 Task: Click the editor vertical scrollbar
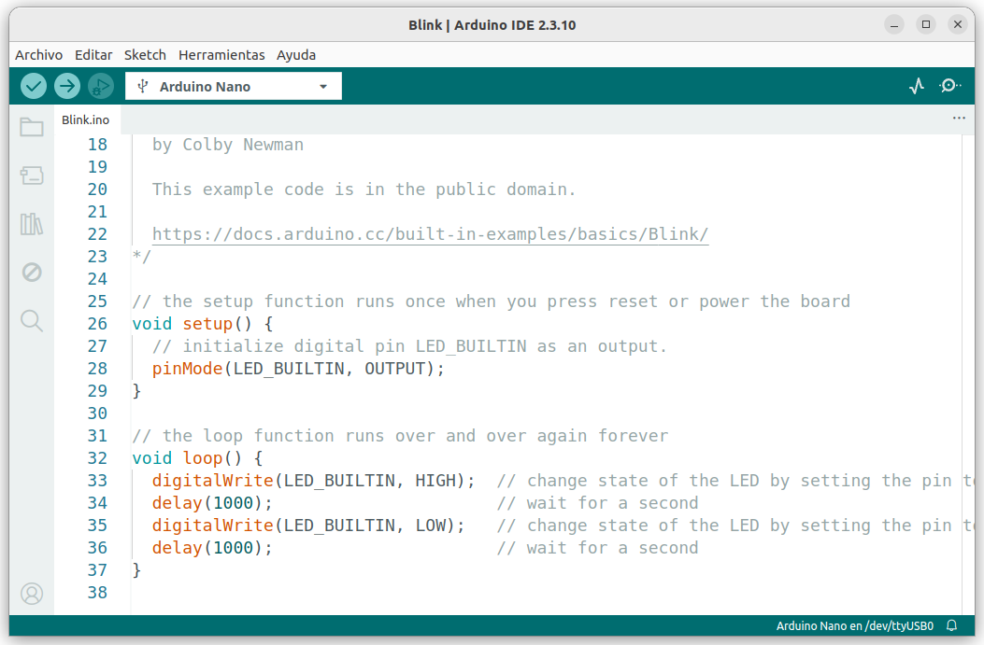click(x=968, y=374)
